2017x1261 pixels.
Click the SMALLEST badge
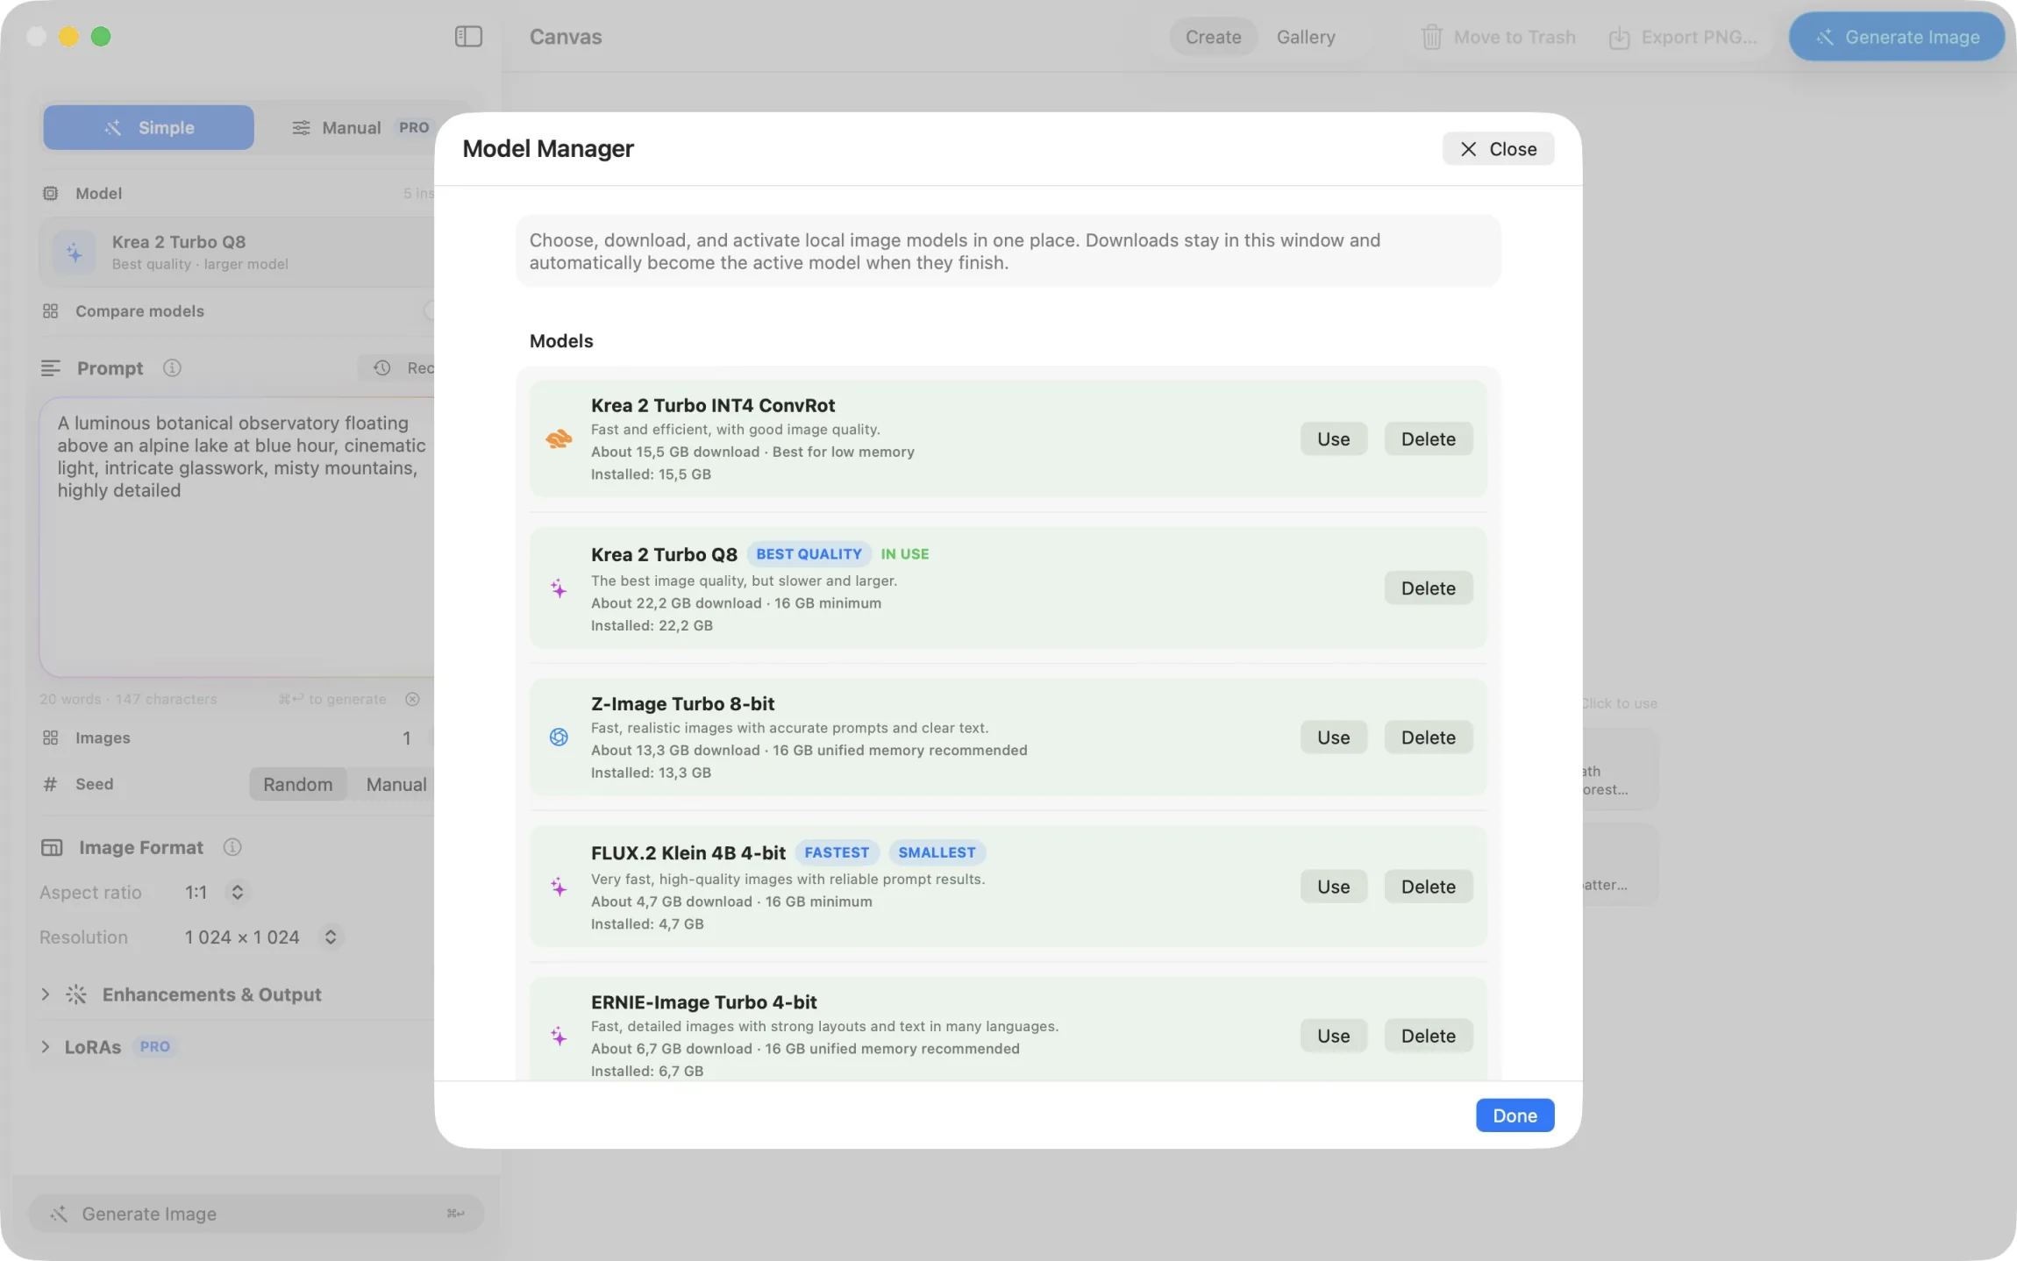937,852
